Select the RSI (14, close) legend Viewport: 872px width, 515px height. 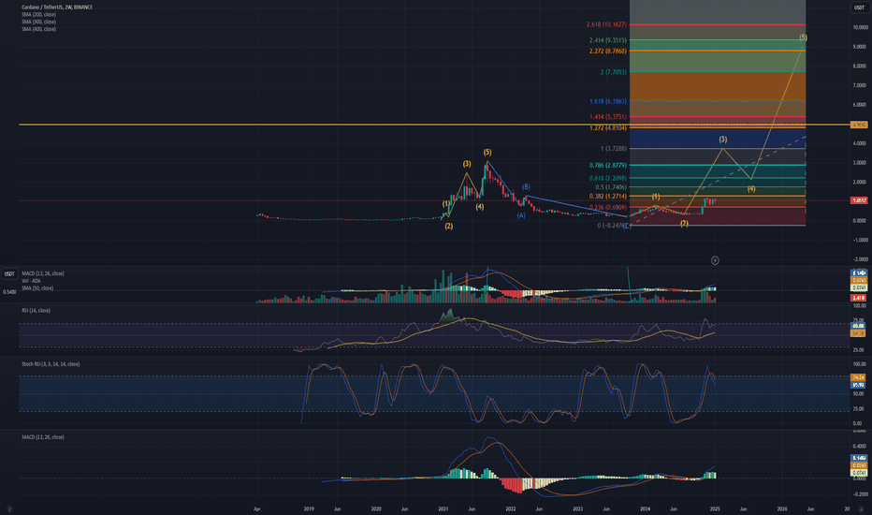(x=36, y=310)
